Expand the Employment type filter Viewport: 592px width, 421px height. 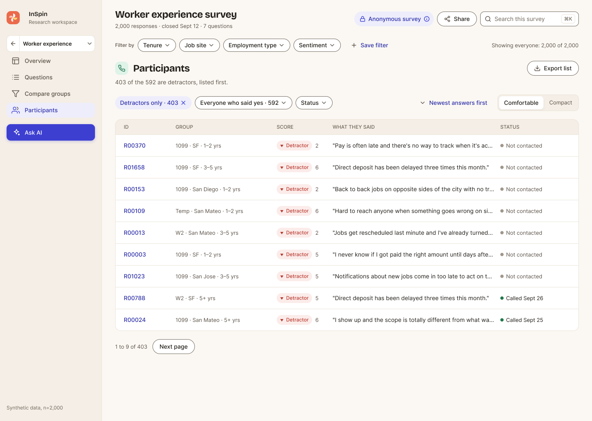(x=257, y=45)
